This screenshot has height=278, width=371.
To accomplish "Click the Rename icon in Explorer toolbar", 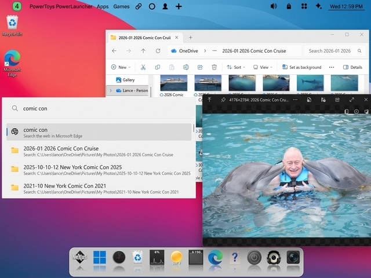I will 186,67.
